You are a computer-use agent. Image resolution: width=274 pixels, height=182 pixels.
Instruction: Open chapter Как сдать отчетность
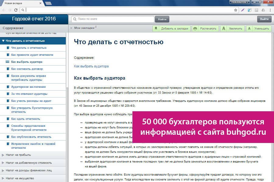(26, 119)
